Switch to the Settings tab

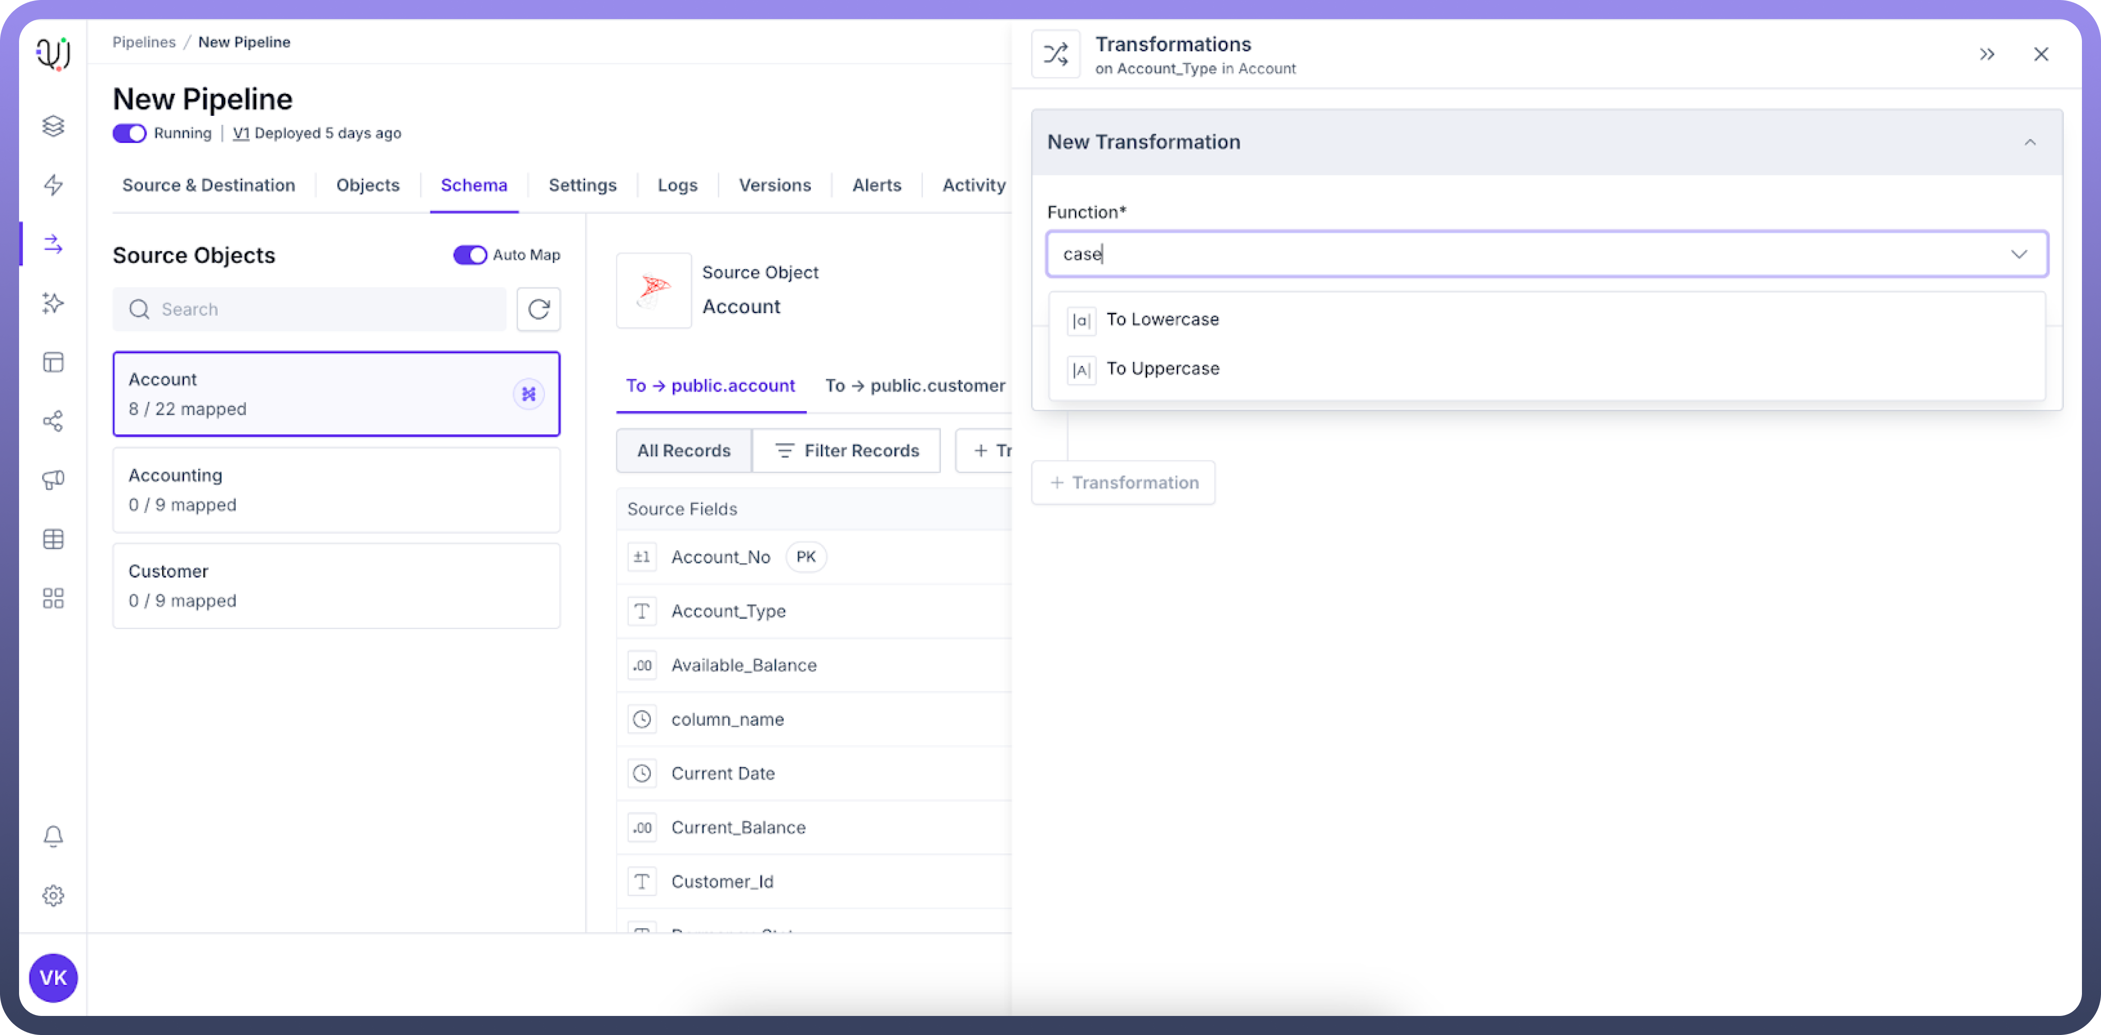tap(582, 185)
